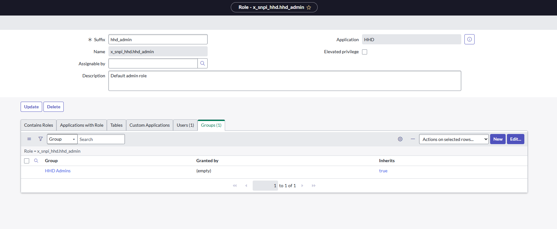Click into the Description text area
The width and height of the screenshot is (557, 229).
tap(285, 81)
